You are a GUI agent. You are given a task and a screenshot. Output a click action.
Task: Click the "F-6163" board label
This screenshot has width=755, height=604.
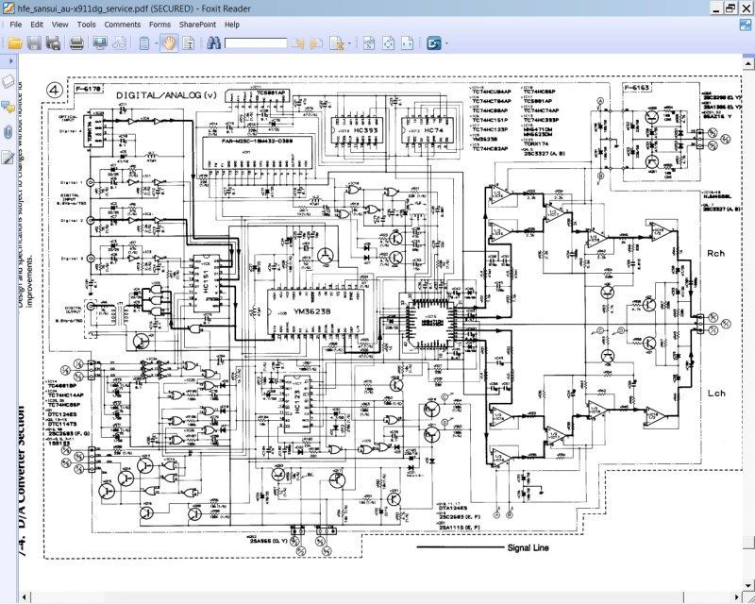637,87
